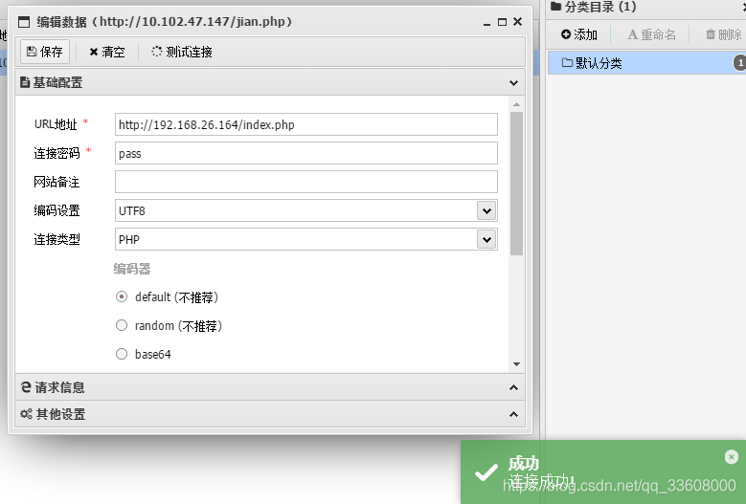Open the 连接类型 PHP dropdown

[x=486, y=239]
